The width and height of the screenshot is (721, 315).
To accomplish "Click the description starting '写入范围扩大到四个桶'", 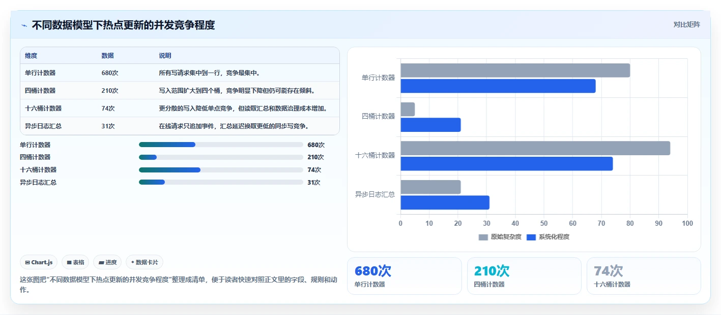I will [237, 91].
